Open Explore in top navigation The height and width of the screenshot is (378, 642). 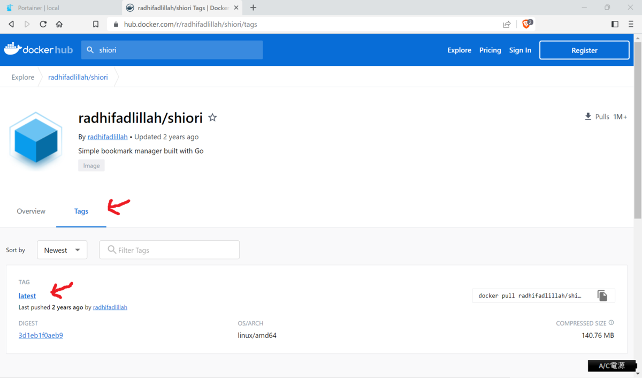click(x=459, y=50)
